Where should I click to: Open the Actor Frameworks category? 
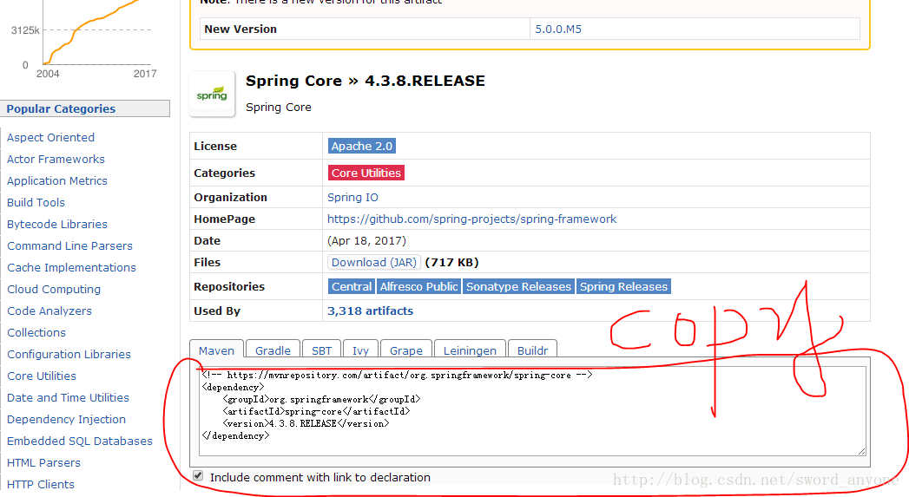coord(56,159)
